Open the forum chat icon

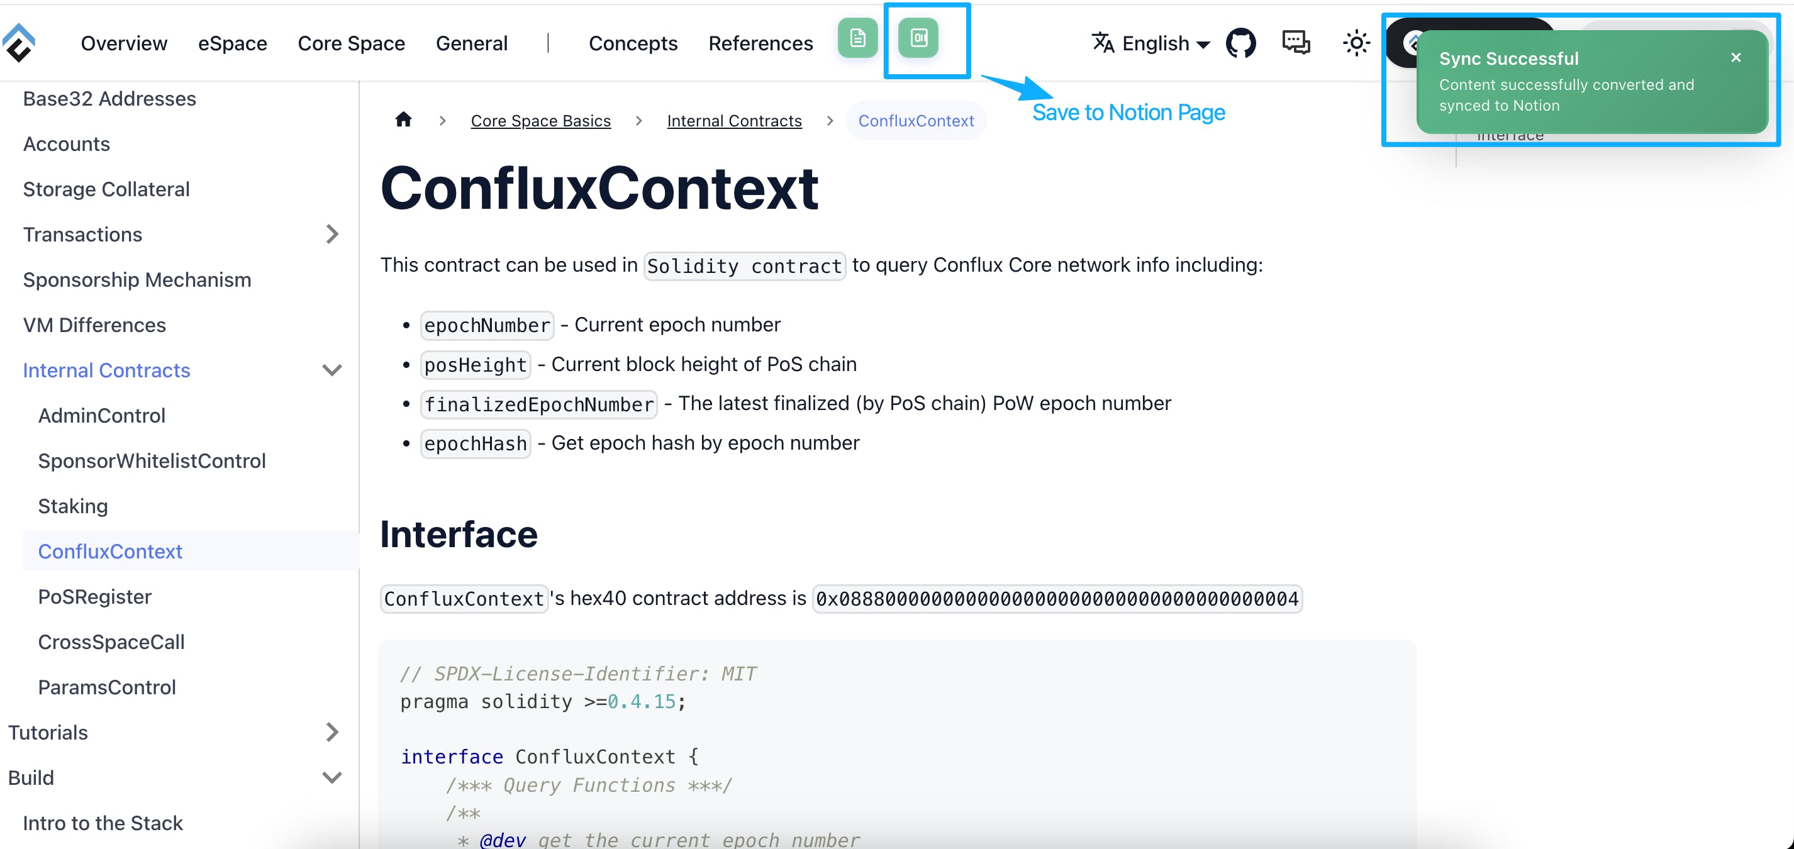click(1295, 43)
